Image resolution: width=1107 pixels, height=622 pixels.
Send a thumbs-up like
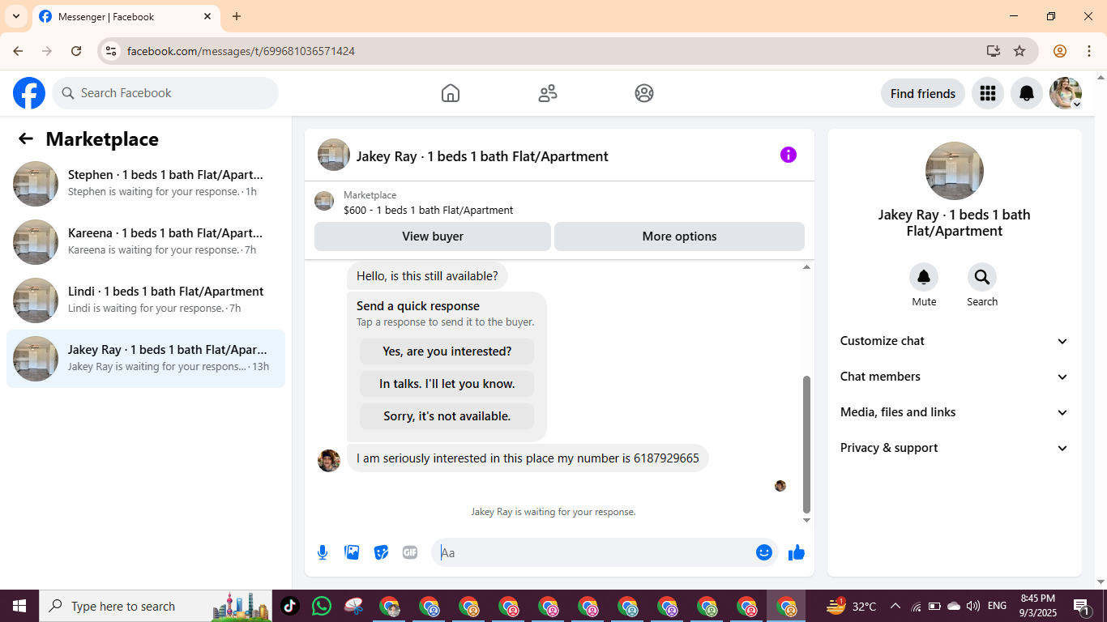797,552
